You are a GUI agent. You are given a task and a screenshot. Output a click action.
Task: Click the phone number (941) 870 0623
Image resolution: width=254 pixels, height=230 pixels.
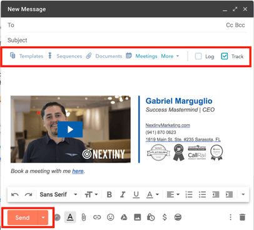[x=161, y=132]
